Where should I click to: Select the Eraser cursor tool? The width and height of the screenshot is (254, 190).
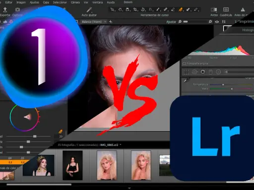pyautogui.click(x=173, y=10)
